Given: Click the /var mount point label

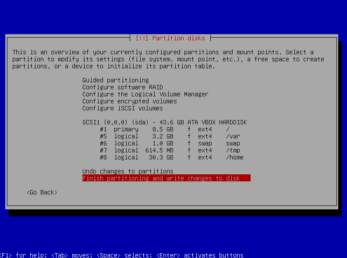Looking at the screenshot, I should point(233,136).
